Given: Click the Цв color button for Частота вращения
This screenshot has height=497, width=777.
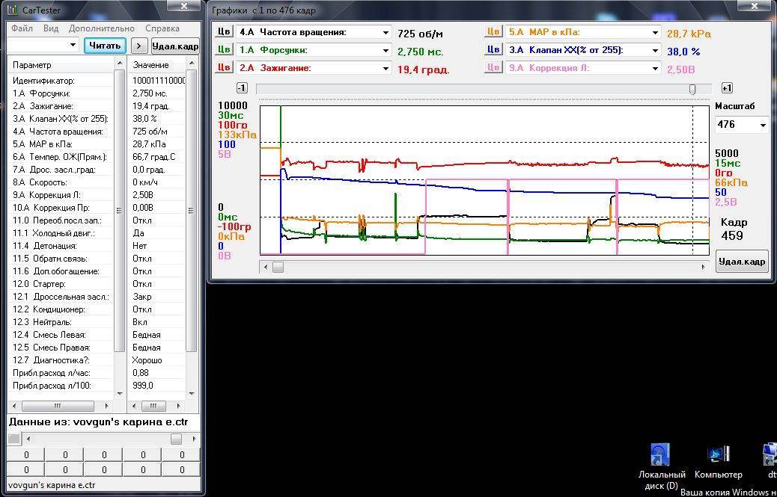Looking at the screenshot, I should coord(224,32).
